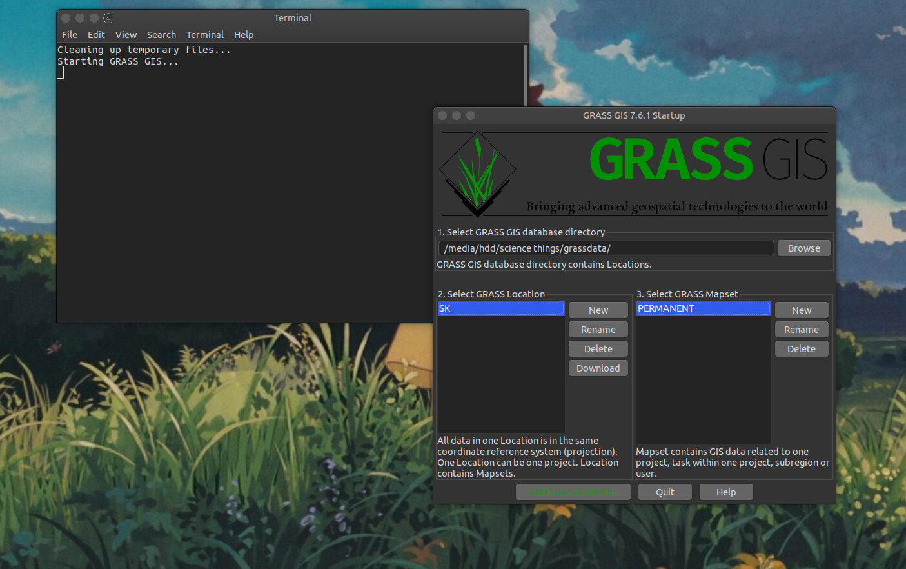
Task: Start the GRASS session
Action: point(573,492)
